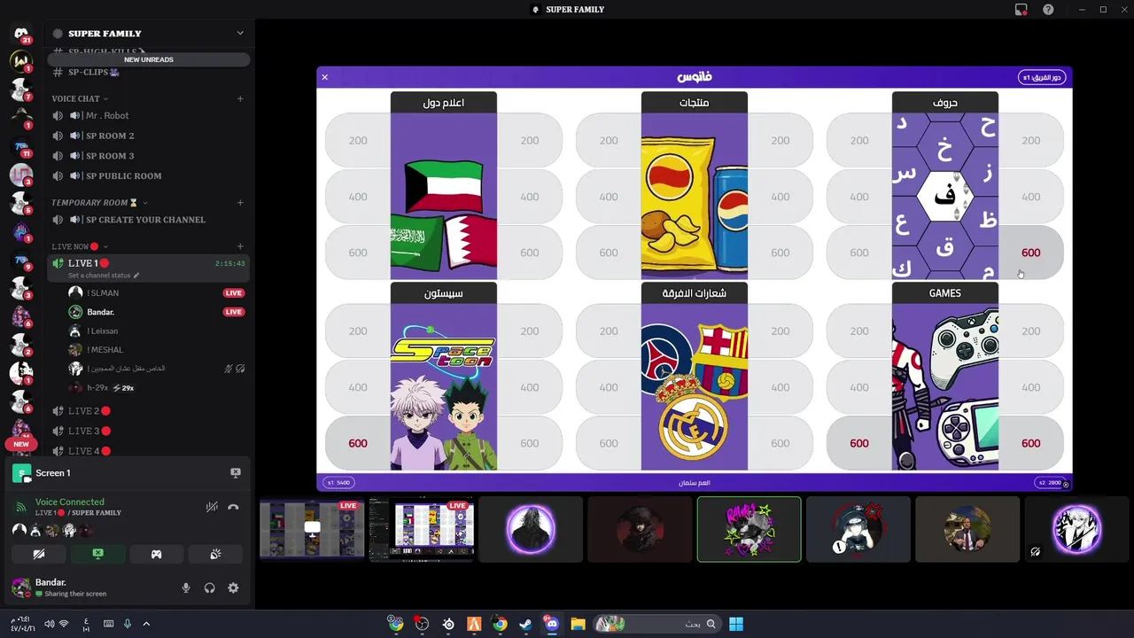Collapse VOICE CHAT category

coord(80,98)
